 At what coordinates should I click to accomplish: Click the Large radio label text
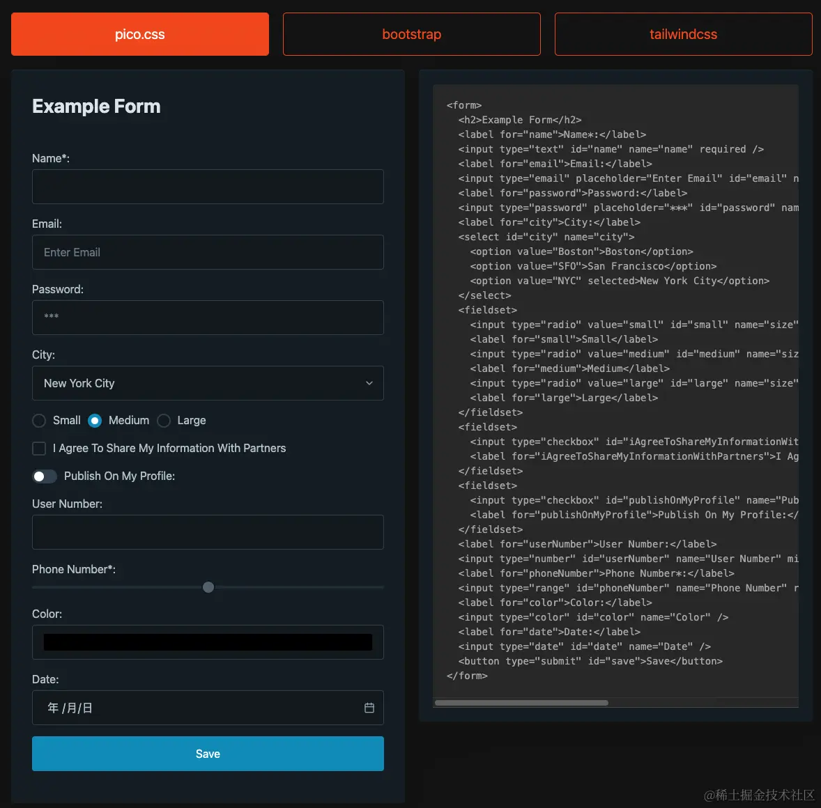[192, 421]
